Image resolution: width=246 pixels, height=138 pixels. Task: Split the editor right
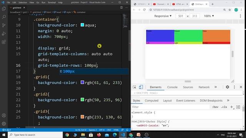click(x=121, y=8)
